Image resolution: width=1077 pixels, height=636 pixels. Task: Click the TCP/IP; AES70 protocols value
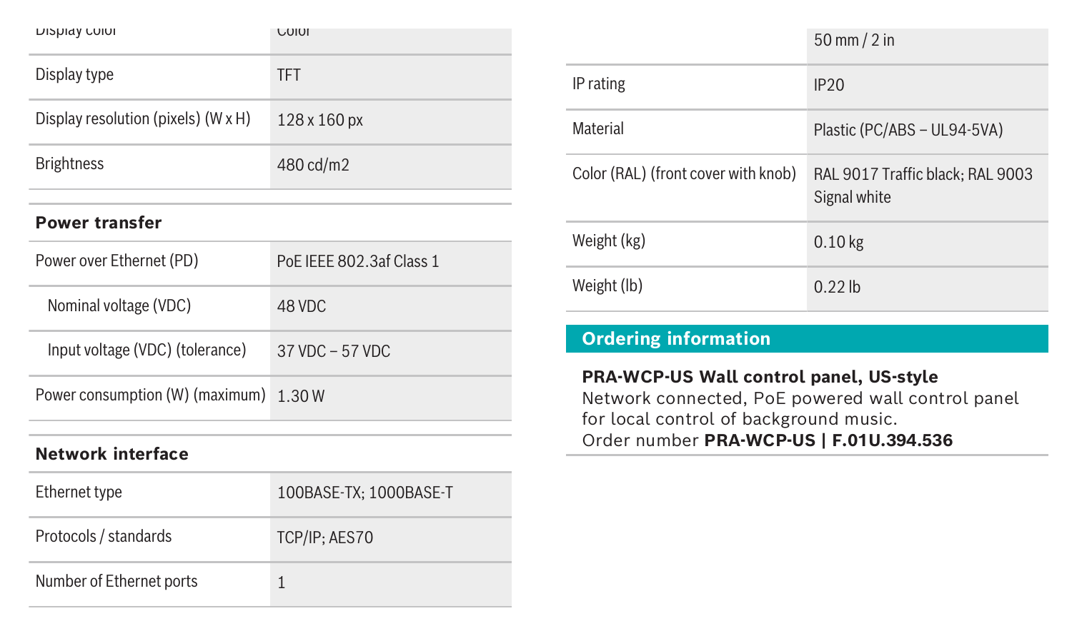(x=325, y=537)
